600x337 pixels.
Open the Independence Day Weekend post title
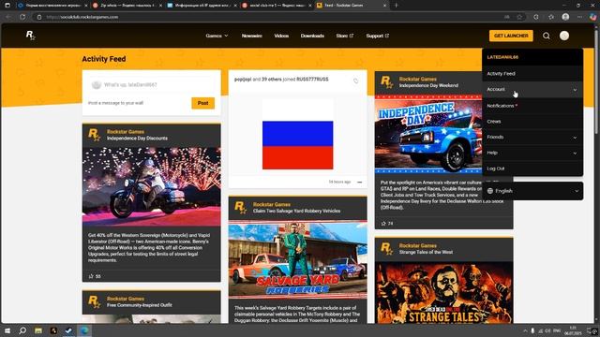[x=428, y=85]
